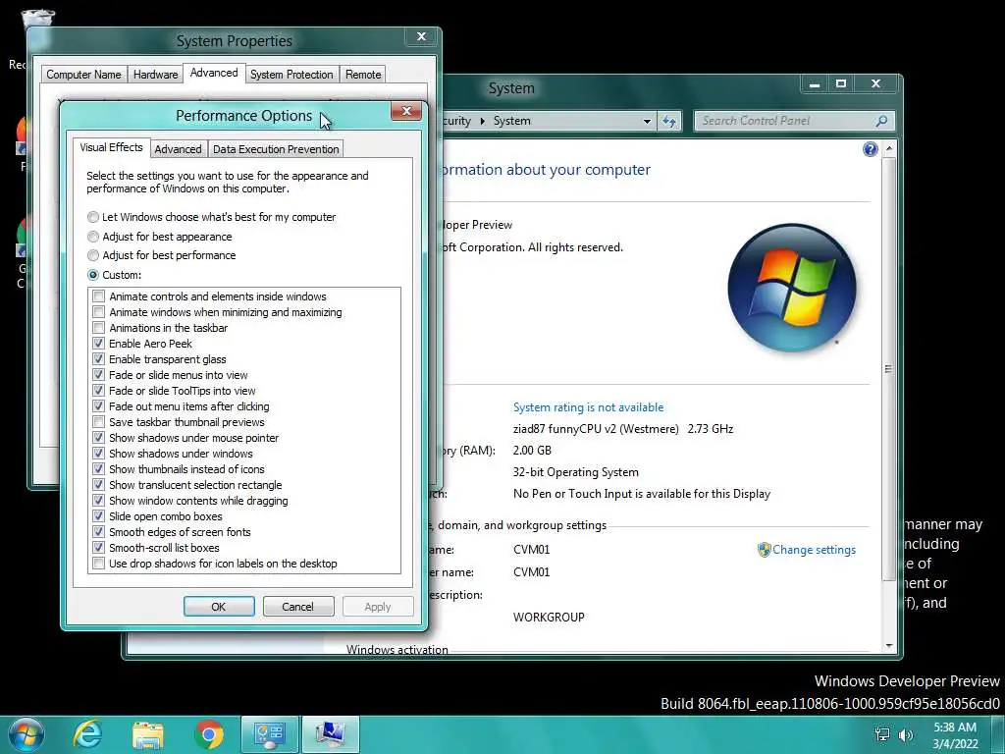Open the Help icon in System window
Screen dimensions: 1005x754
click(x=870, y=149)
